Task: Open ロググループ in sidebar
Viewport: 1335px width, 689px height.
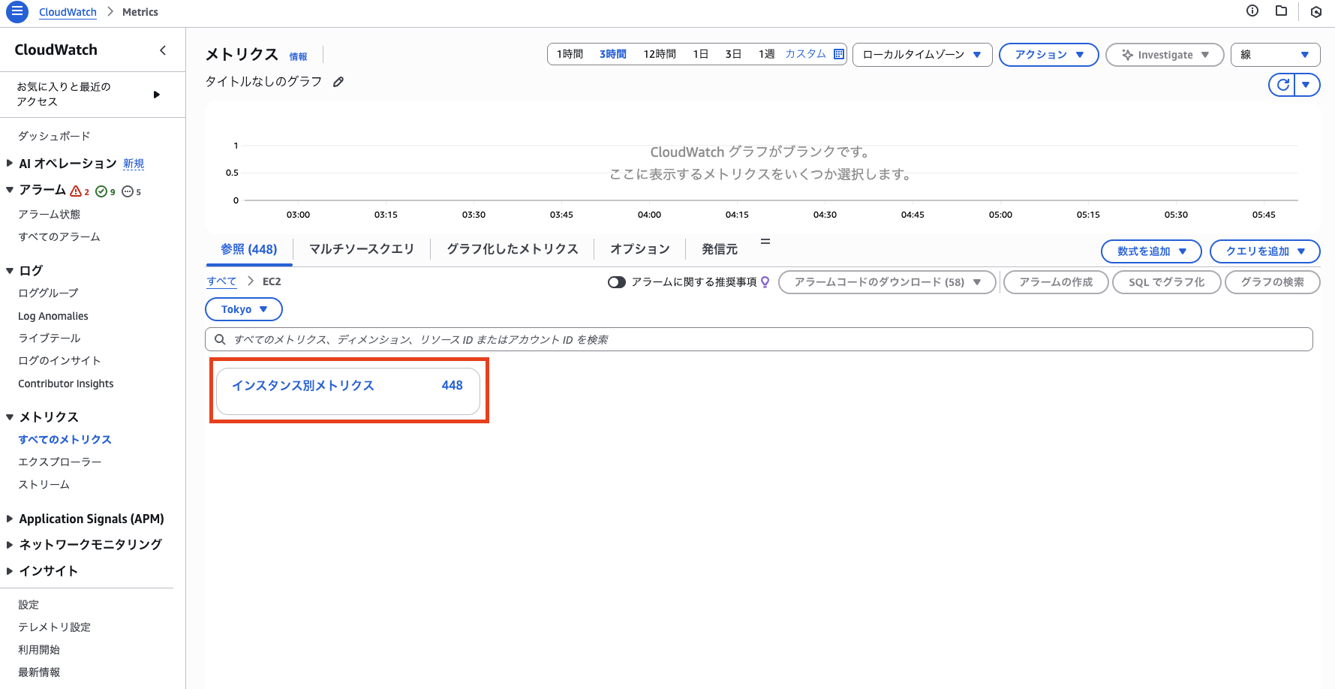Action: point(48,293)
